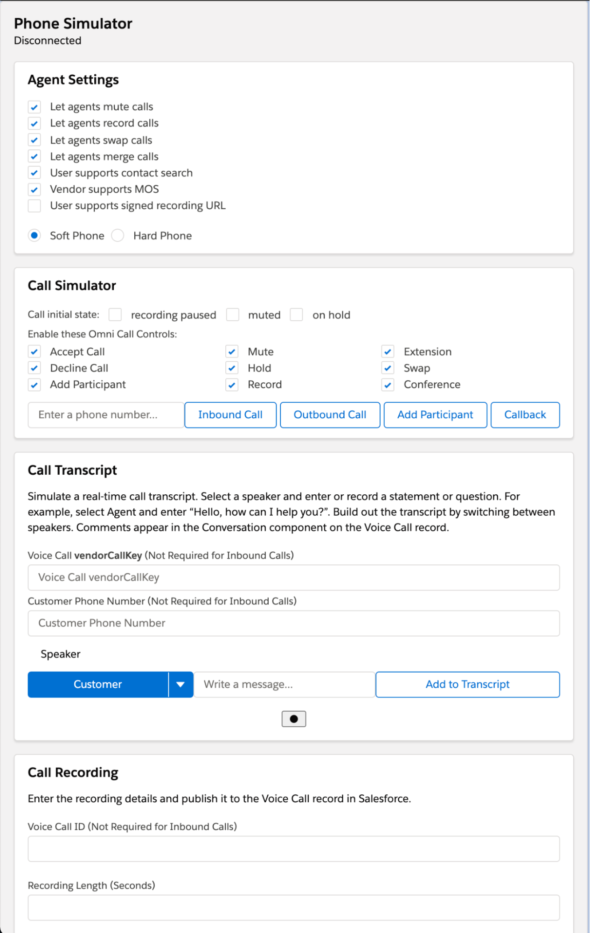This screenshot has width=590, height=933.
Task: Trigger a Callback
Action: (525, 415)
